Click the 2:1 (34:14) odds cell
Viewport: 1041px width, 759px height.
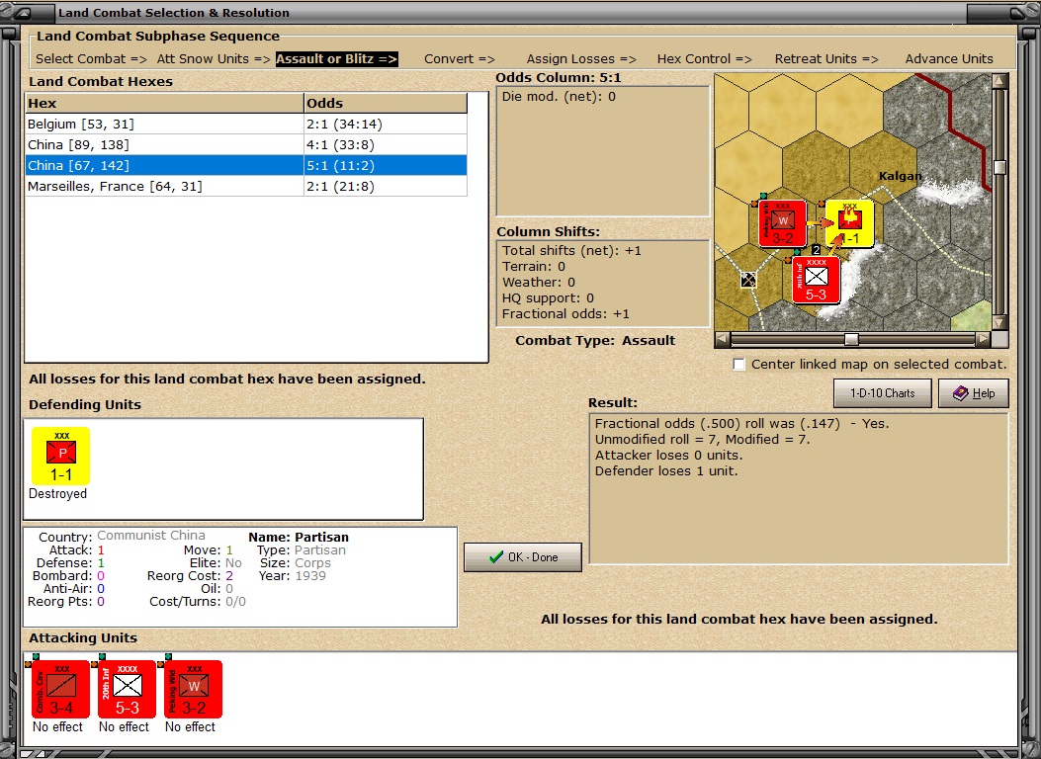pyautogui.click(x=386, y=125)
